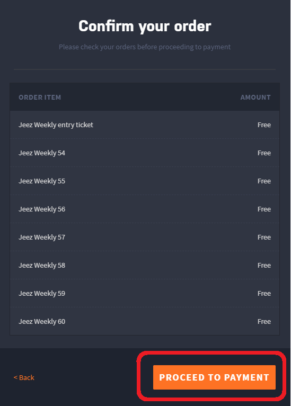This screenshot has height=406, width=291.
Task: Click Free amount for Jeez Weekly 60
Action: point(264,321)
